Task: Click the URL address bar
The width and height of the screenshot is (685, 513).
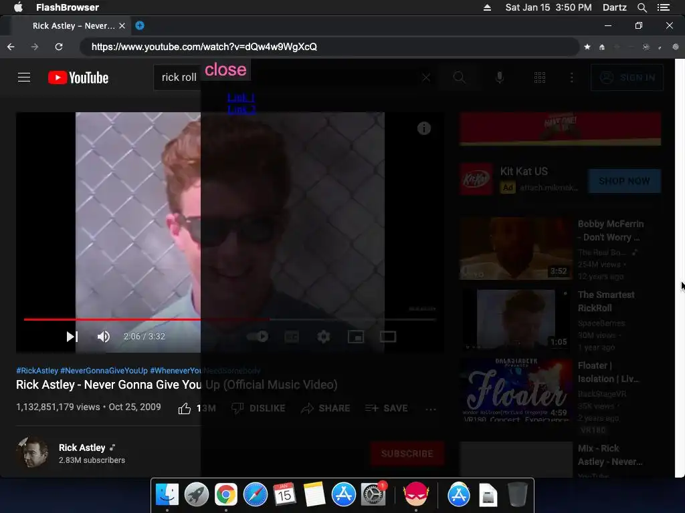Action: coord(329,47)
